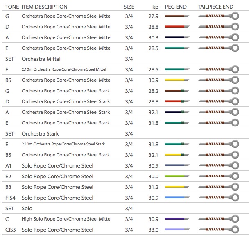The width and height of the screenshot is (249, 239).
Task: Select the slate-blue peg end in A1 Solo row
Action: (177, 165)
